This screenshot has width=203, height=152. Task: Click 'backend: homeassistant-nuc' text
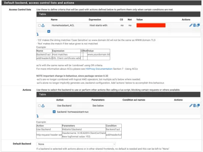pos(73,112)
